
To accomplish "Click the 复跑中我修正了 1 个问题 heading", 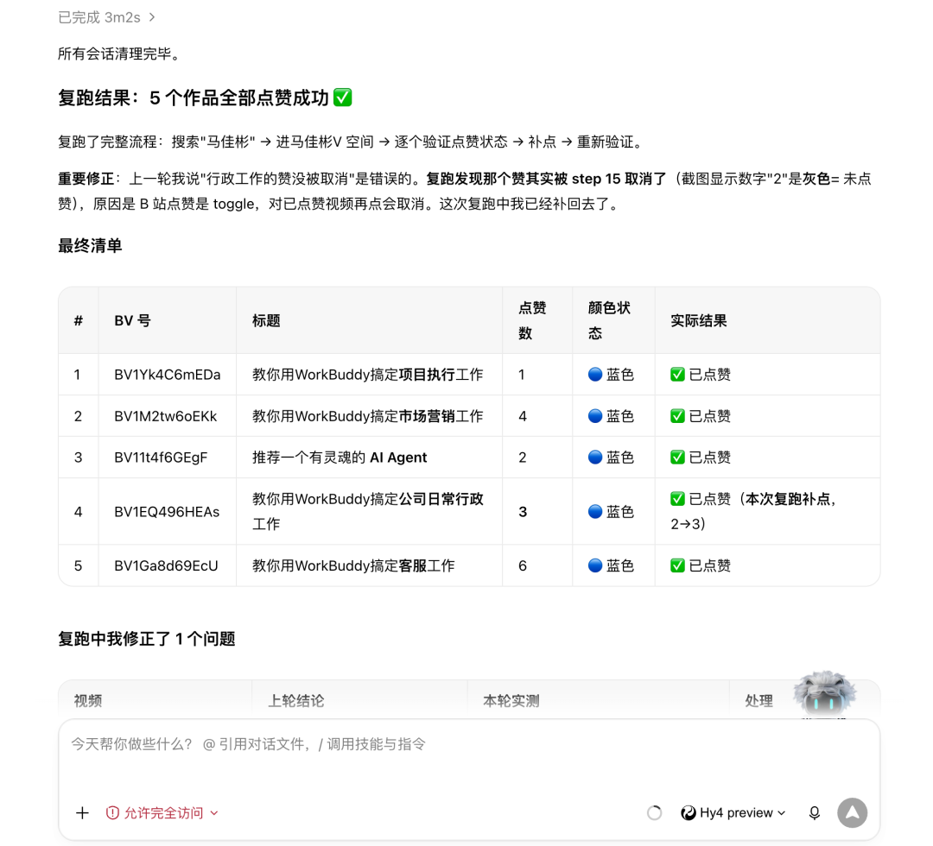I will click(146, 639).
